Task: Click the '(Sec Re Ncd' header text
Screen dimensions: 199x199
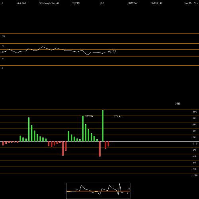Action: 191,3
